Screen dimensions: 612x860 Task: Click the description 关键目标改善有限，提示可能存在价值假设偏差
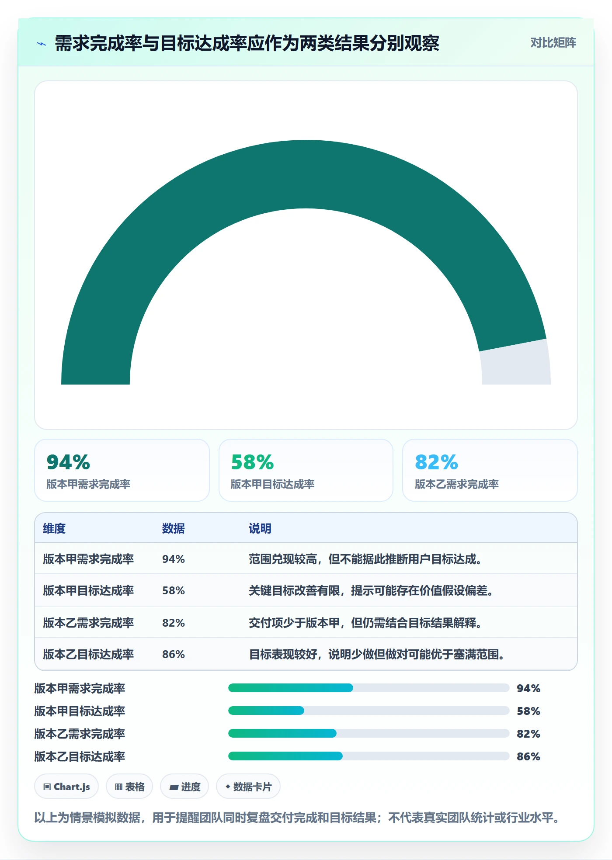pos(371,590)
